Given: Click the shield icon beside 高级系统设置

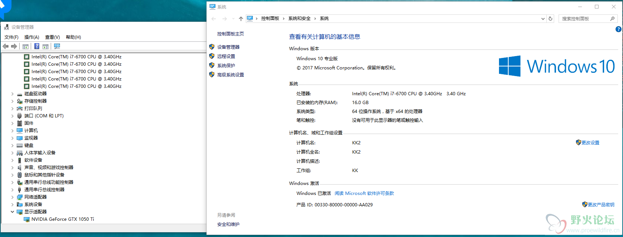Looking at the screenshot, I should (x=212, y=75).
